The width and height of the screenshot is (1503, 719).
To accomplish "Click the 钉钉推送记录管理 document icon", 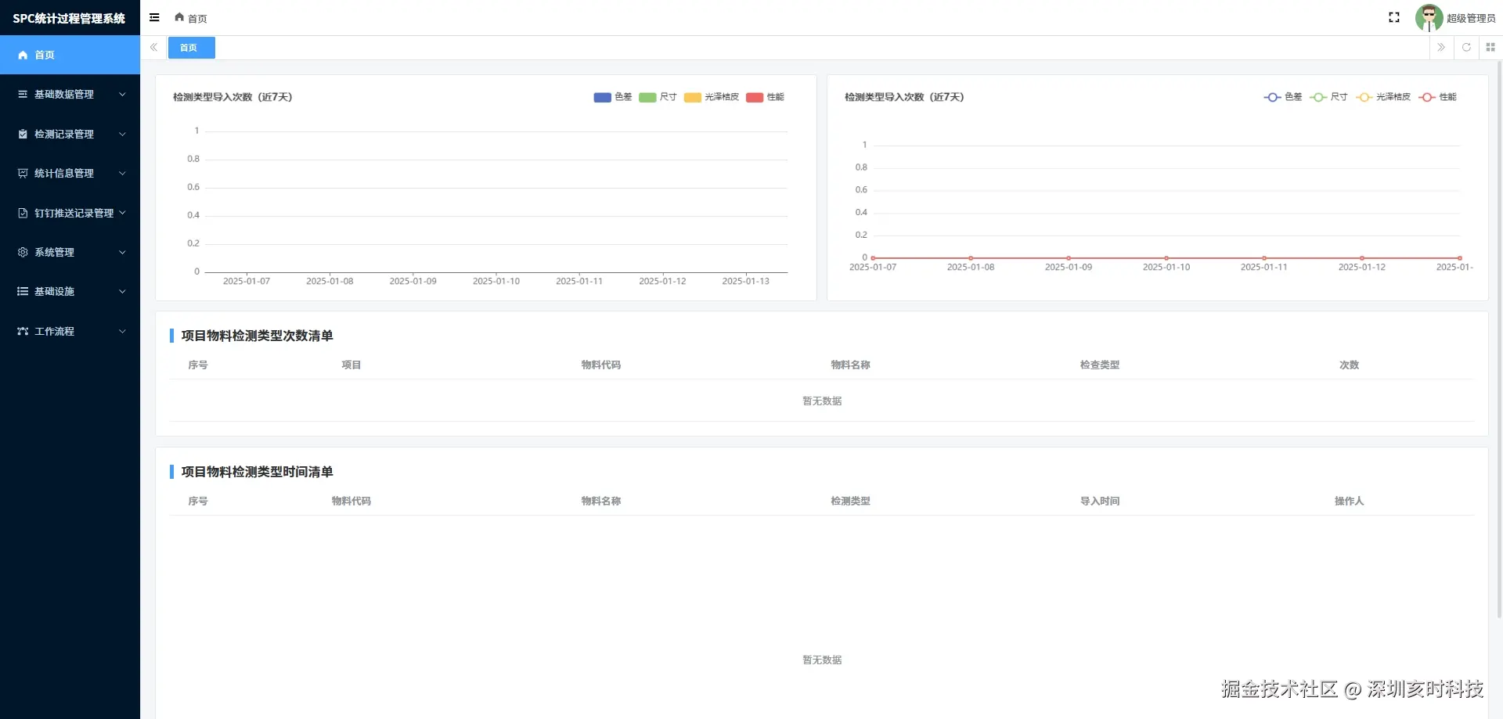I will pyautogui.click(x=23, y=213).
